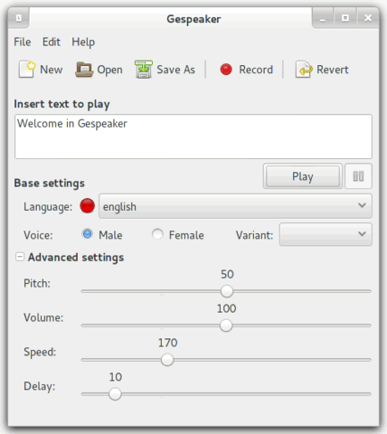The image size is (387, 434).
Task: Open the Help menu
Action: coord(83,42)
